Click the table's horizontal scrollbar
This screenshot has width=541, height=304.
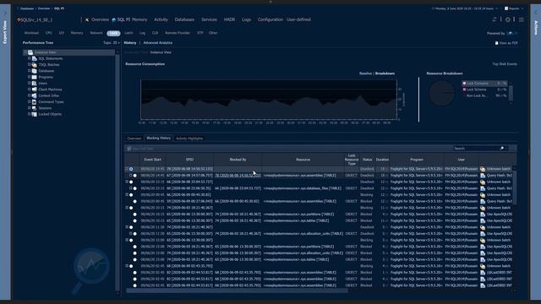coord(237,290)
